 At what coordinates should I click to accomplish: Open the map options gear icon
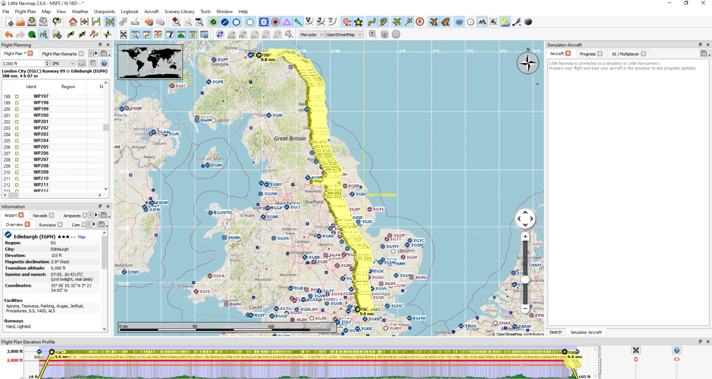[396, 35]
